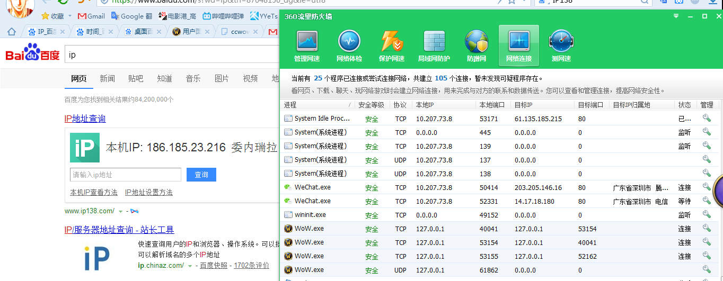
Task: Switch to 新闻 search category tab
Action: (x=107, y=79)
